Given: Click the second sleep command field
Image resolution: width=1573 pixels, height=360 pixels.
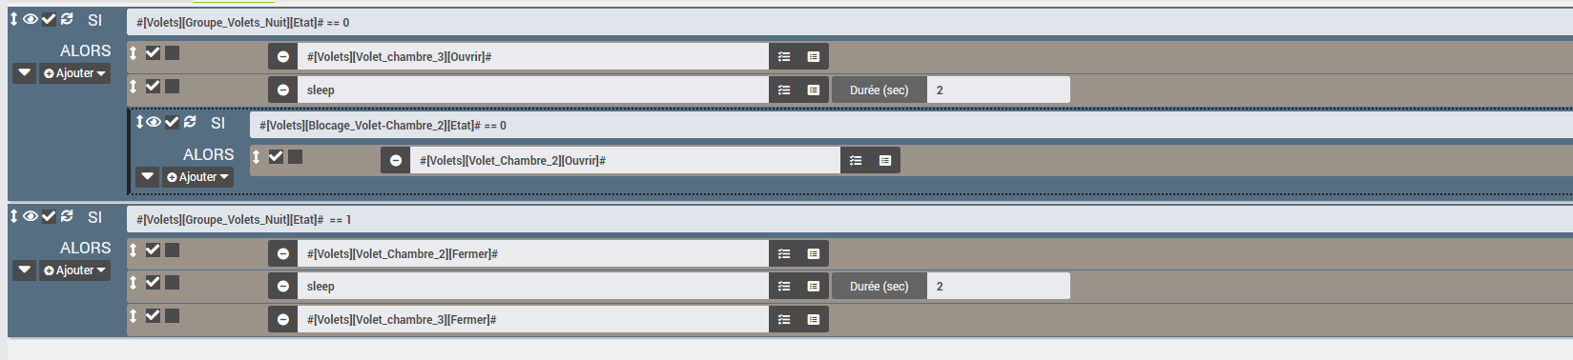Looking at the screenshot, I should pyautogui.click(x=533, y=286).
